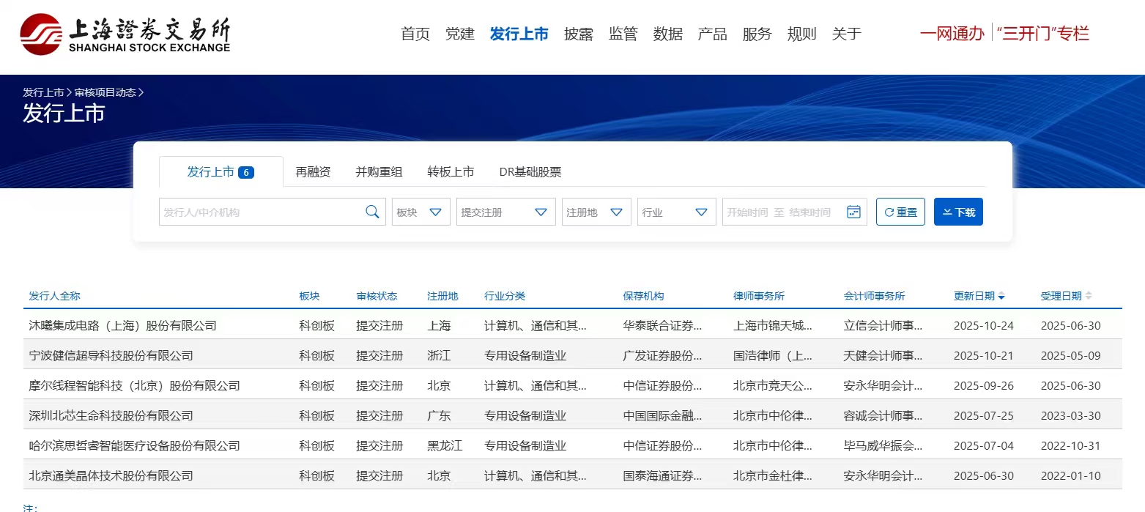Viewport: 1145px width, 512px height.
Task: Click the 行业分类 column header
Action: pyautogui.click(x=505, y=296)
